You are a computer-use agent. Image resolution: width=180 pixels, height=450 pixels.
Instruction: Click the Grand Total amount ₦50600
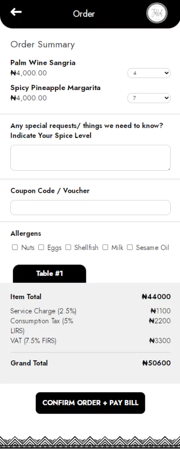coord(157,363)
